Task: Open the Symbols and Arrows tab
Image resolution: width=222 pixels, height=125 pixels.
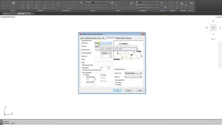Action: (91, 38)
